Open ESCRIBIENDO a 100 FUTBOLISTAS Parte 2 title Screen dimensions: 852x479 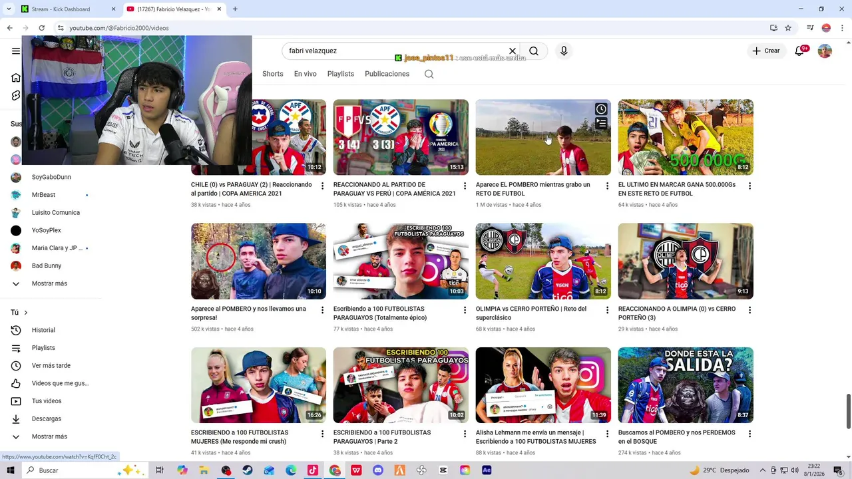pos(382,437)
